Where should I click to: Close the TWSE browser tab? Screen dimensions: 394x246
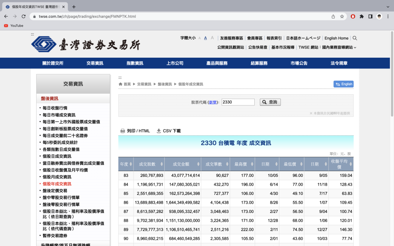[63, 7]
